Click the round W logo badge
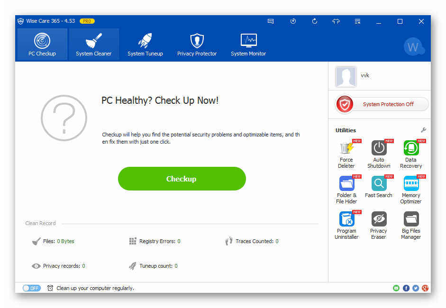 [x=414, y=47]
